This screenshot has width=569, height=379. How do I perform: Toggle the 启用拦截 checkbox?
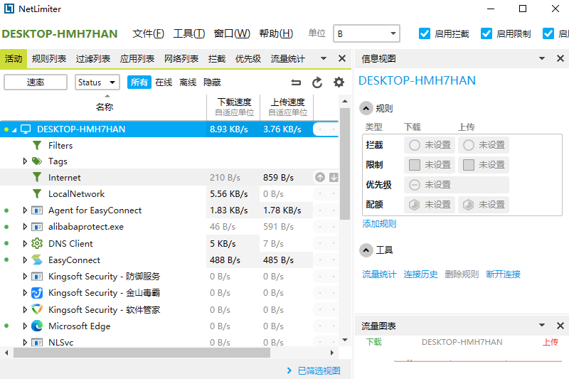[425, 33]
